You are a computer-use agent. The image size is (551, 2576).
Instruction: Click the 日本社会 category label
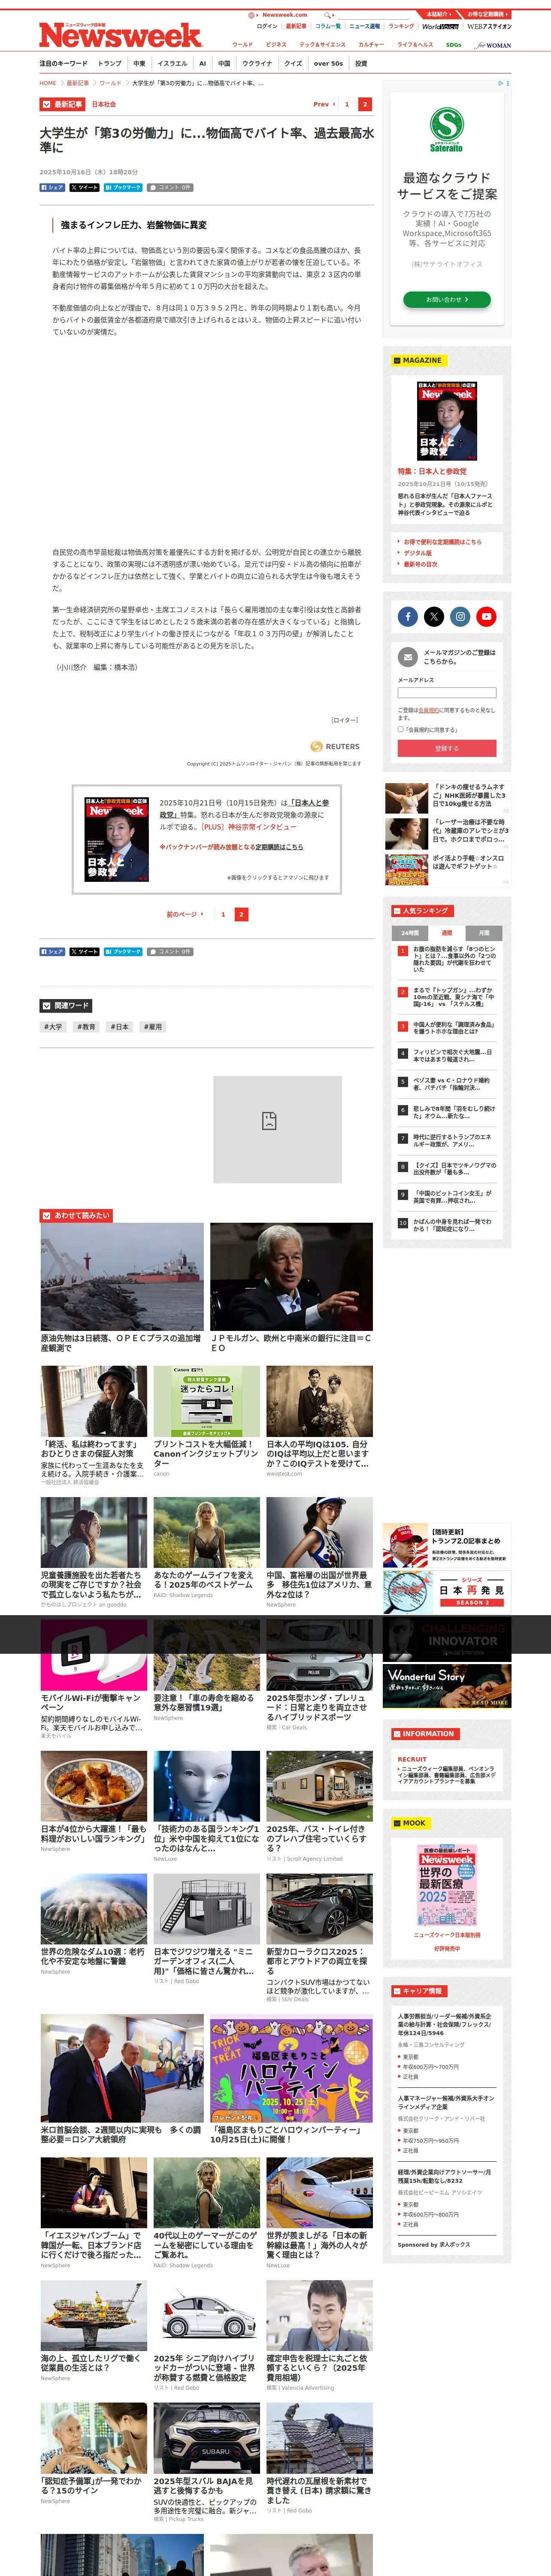click(104, 104)
